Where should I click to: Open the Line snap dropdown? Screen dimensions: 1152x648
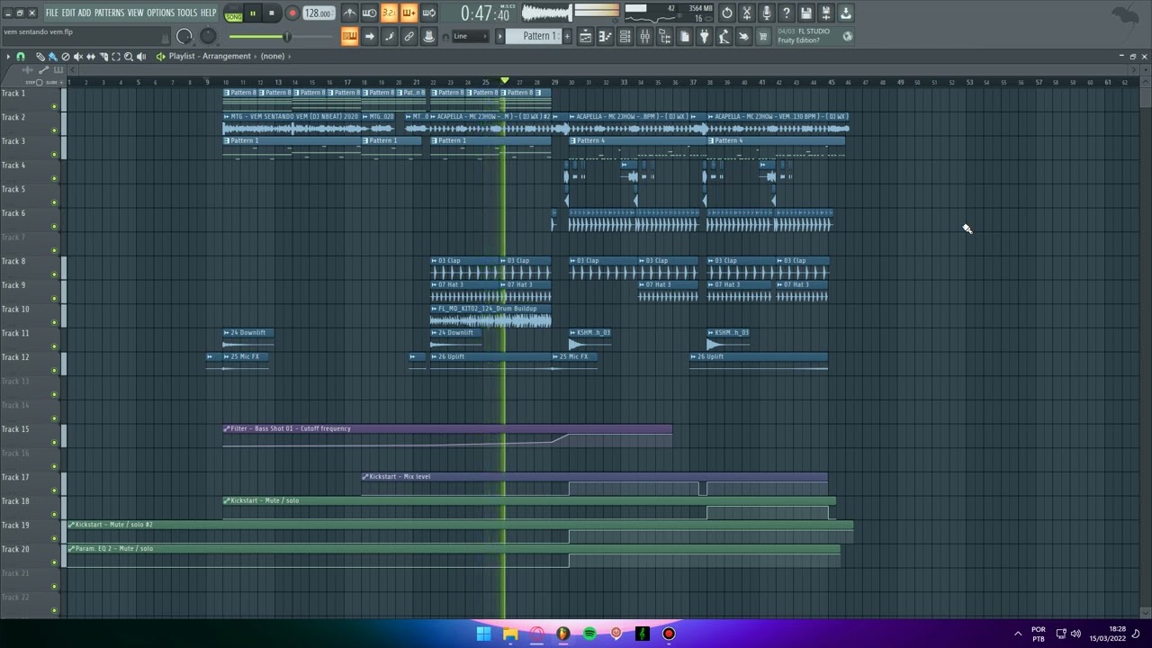click(x=469, y=36)
